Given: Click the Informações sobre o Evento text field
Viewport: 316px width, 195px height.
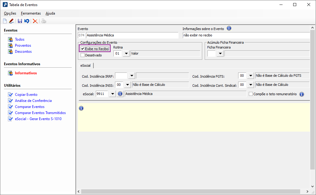Looking at the screenshot, I should pyautogui.click(x=246, y=35).
